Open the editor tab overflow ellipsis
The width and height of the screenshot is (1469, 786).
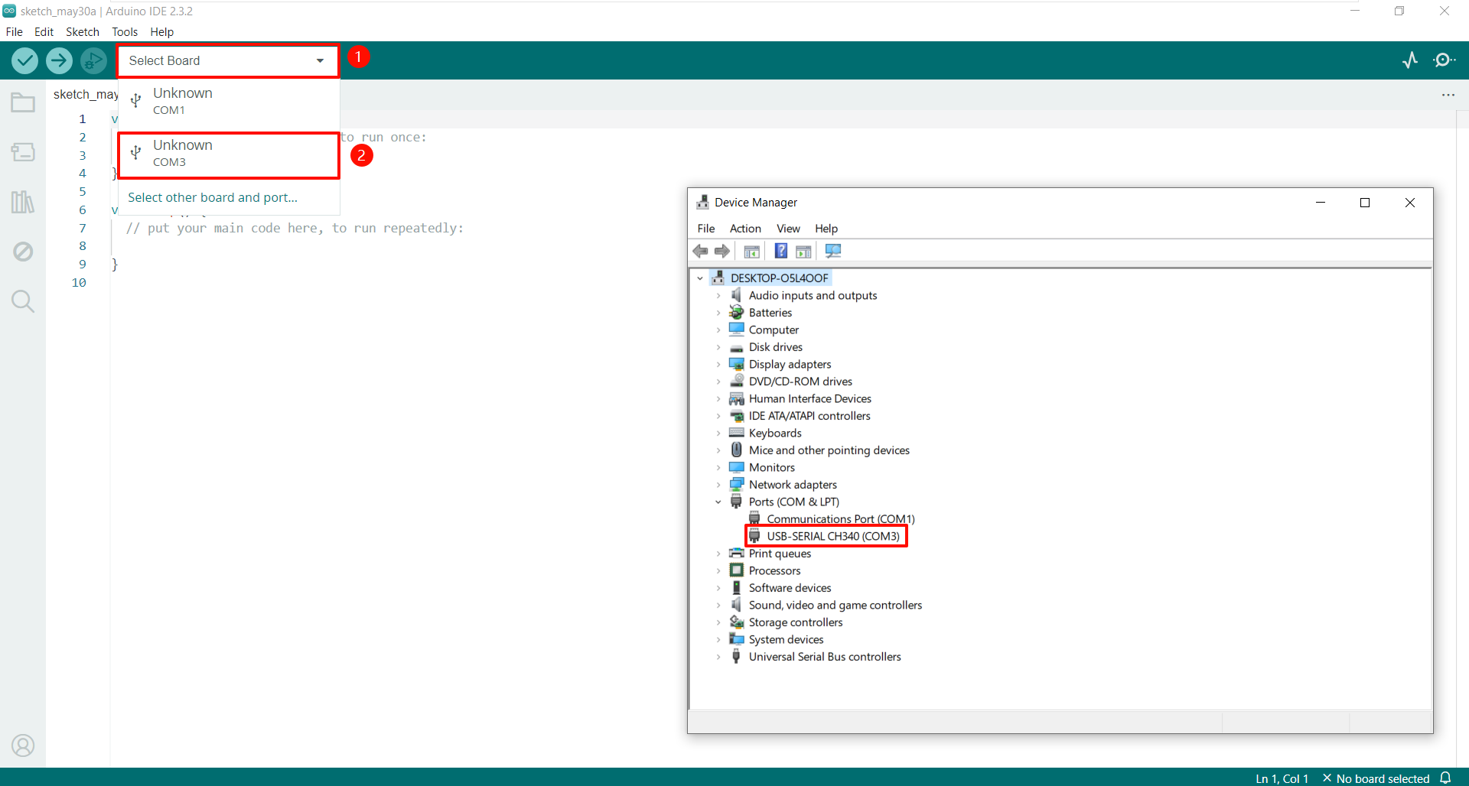tap(1448, 95)
